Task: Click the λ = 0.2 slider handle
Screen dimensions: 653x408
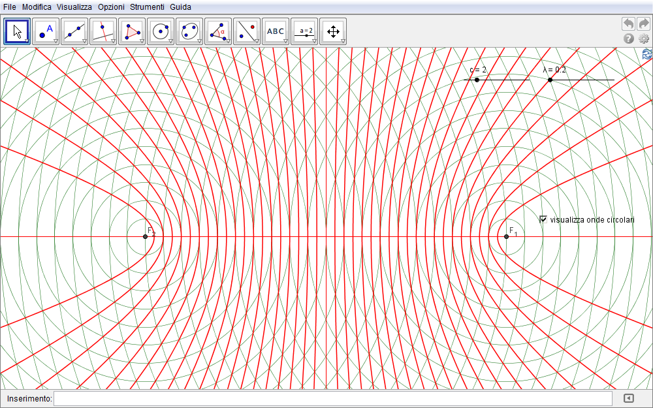Action: pyautogui.click(x=550, y=80)
